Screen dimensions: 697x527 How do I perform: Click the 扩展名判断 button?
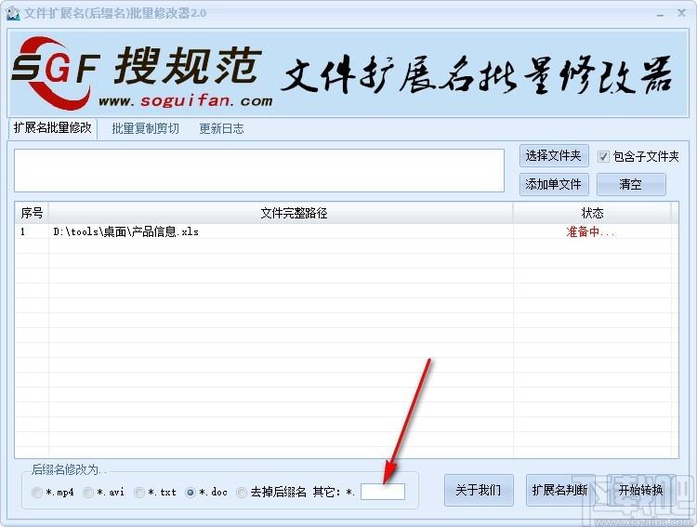560,490
